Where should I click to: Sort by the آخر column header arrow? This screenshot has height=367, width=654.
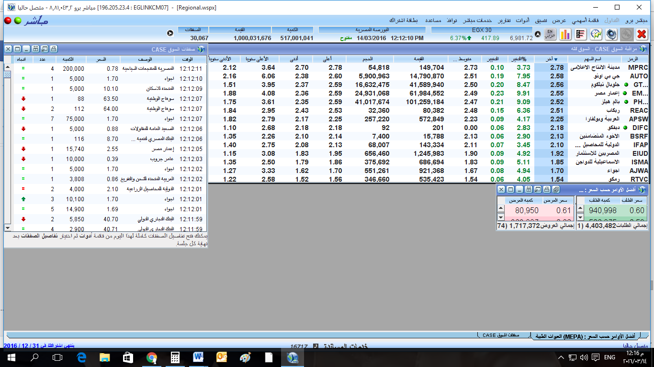coord(556,59)
